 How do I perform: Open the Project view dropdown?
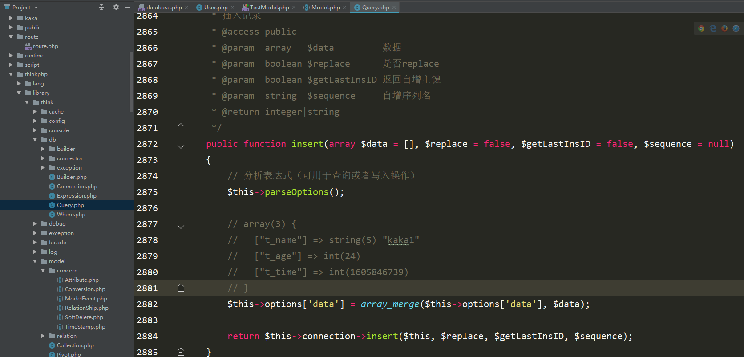pyautogui.click(x=36, y=8)
